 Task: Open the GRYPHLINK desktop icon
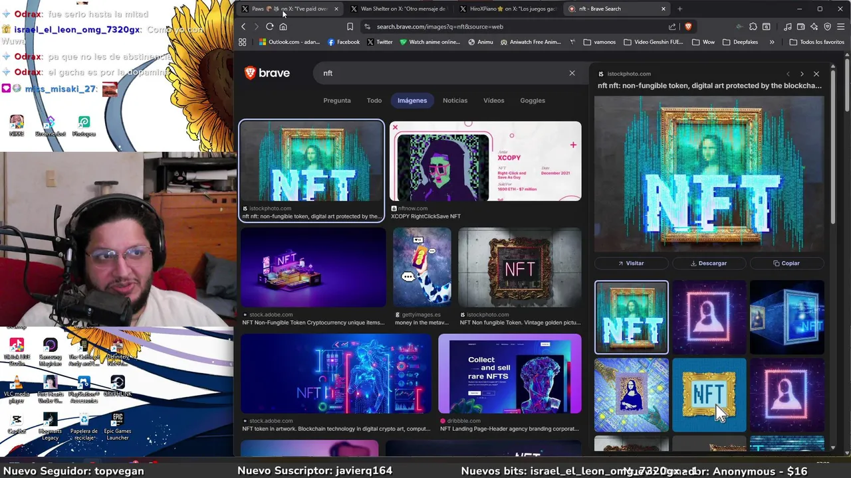118,386
